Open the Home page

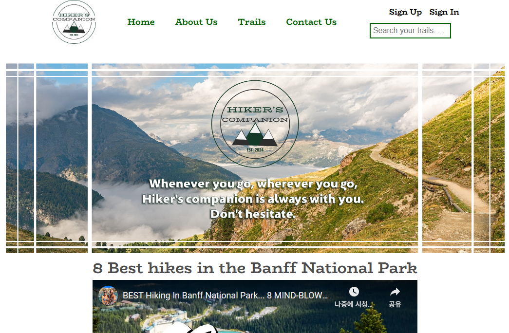(x=141, y=22)
